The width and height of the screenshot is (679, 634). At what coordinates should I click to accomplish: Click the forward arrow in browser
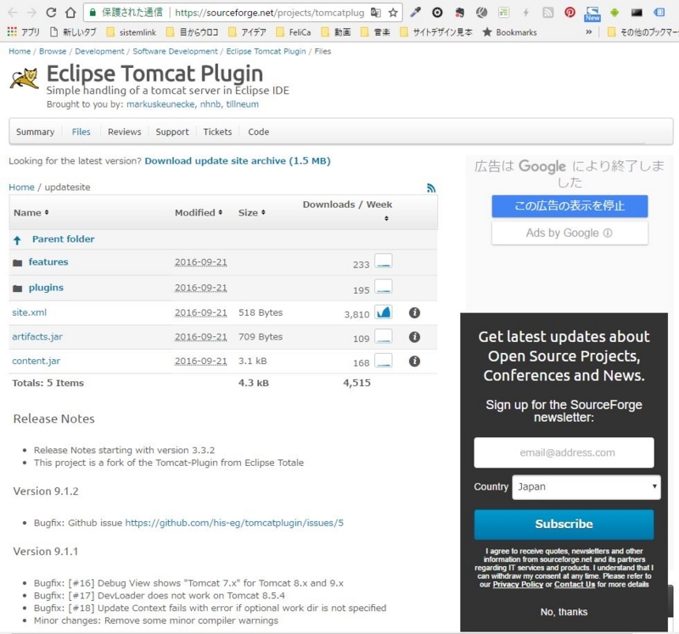(x=31, y=13)
